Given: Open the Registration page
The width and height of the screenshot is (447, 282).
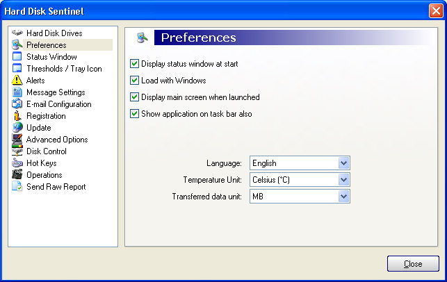Looking at the screenshot, I should click(46, 116).
